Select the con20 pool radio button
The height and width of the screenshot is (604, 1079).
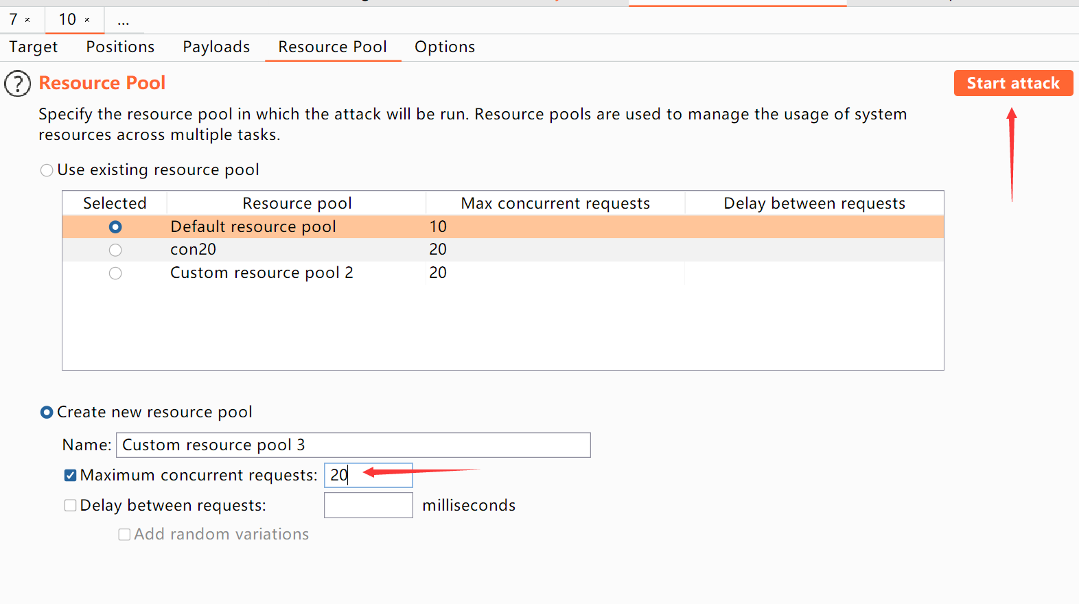pyautogui.click(x=115, y=250)
